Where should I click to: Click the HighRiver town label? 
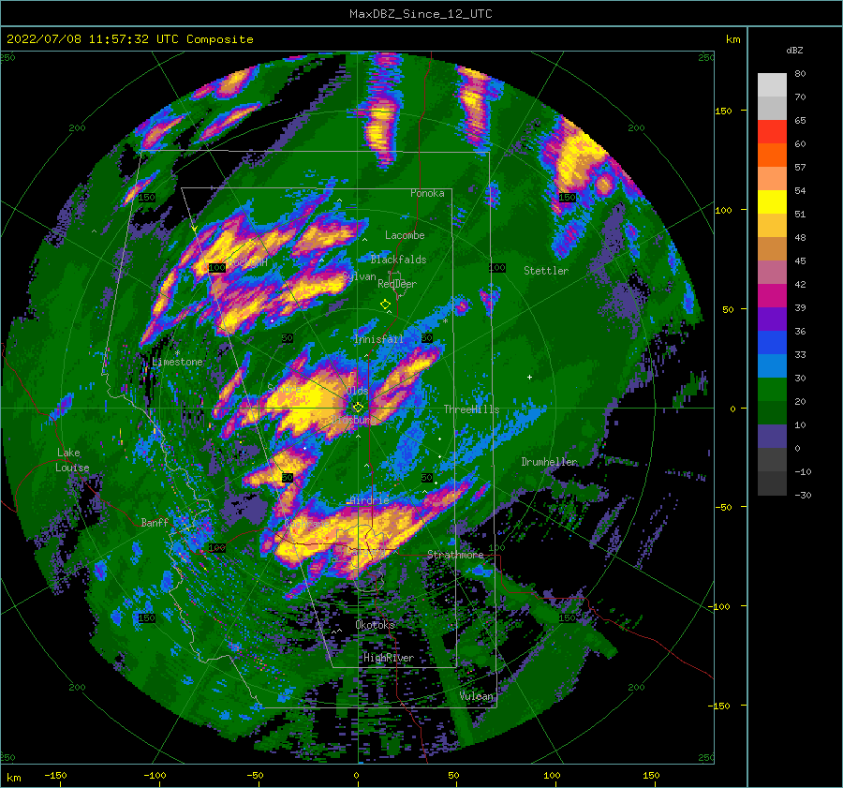click(x=388, y=658)
